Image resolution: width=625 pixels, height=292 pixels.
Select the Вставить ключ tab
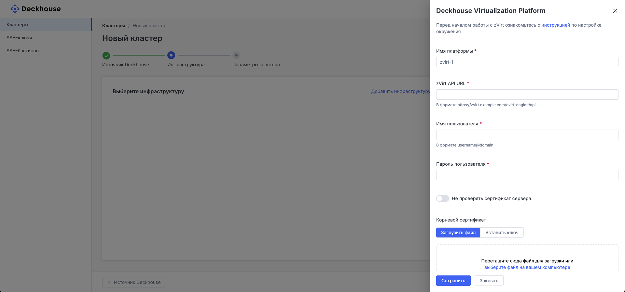pos(502,233)
